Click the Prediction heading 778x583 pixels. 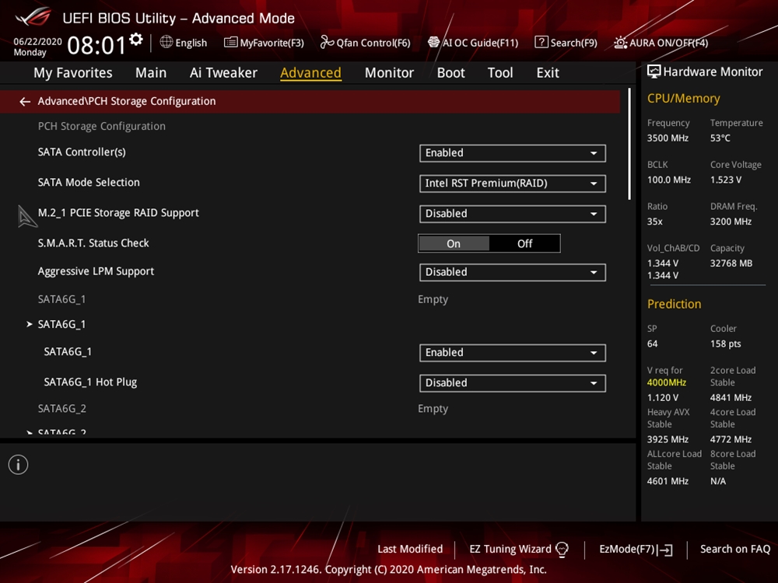click(674, 304)
